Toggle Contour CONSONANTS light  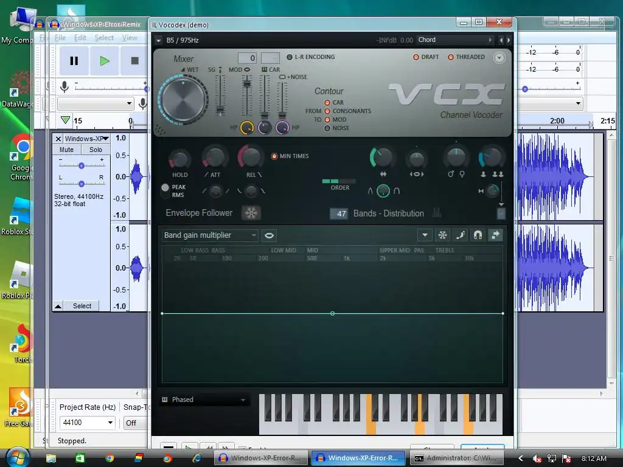pyautogui.click(x=327, y=111)
